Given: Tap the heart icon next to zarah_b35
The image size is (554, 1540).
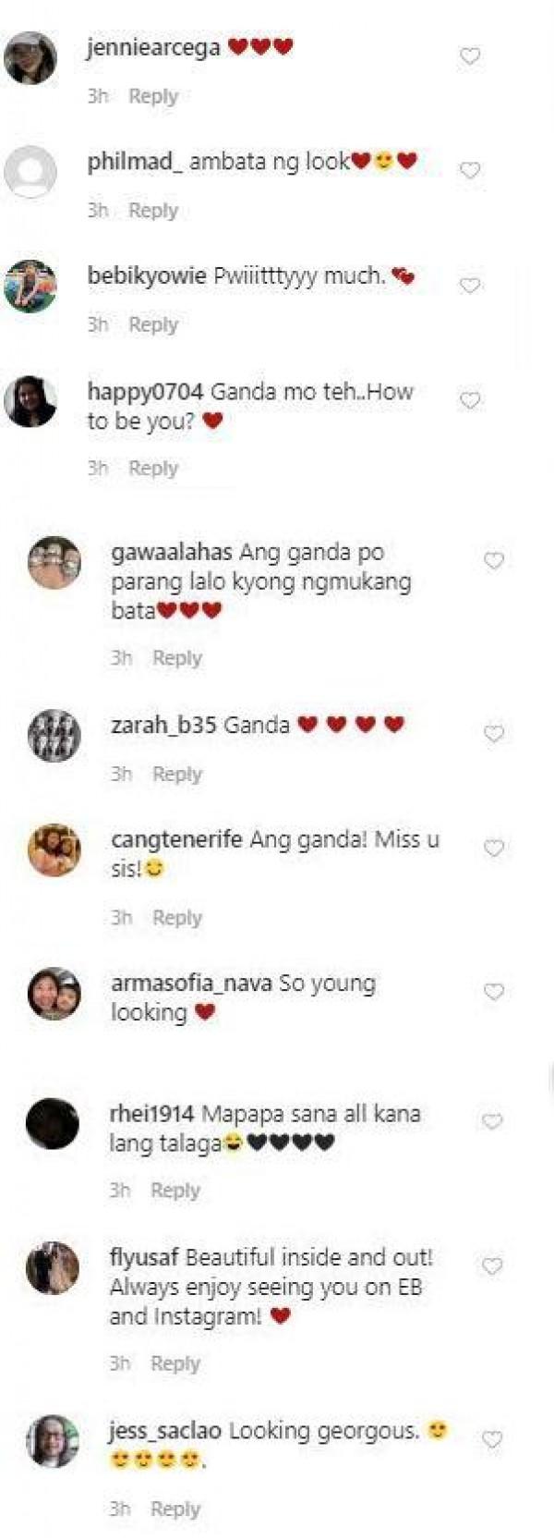Looking at the screenshot, I should coord(494,733).
